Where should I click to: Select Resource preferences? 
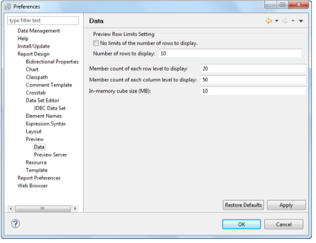click(36, 162)
